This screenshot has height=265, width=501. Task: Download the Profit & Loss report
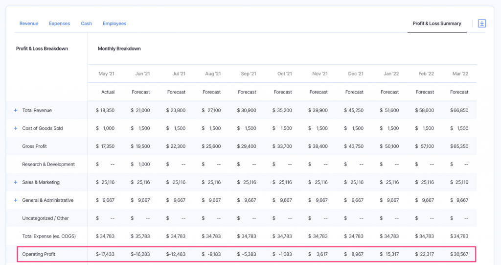(482, 24)
